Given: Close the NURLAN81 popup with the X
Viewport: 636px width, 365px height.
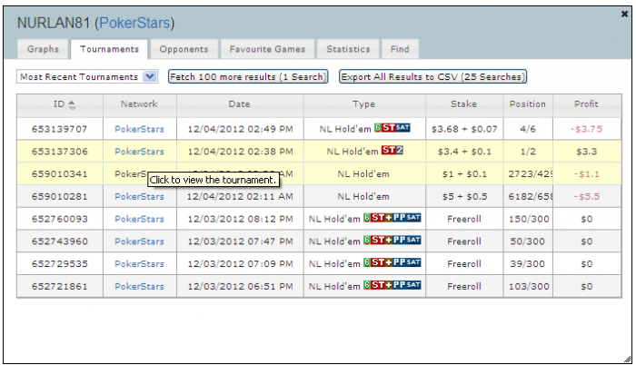Looking at the screenshot, I should (624, 15).
